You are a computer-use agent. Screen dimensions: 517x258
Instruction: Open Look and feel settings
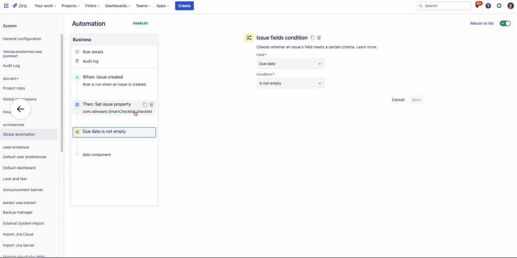coord(15,179)
